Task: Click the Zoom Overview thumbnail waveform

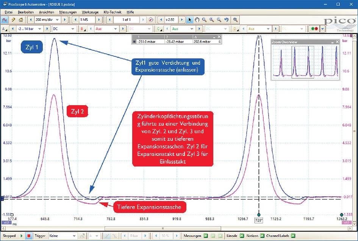Action: [x=305, y=62]
